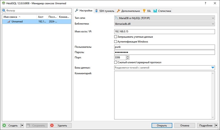220x130 pixels.
Task: Switch to the SSH-туннель tab
Action: click(x=105, y=11)
